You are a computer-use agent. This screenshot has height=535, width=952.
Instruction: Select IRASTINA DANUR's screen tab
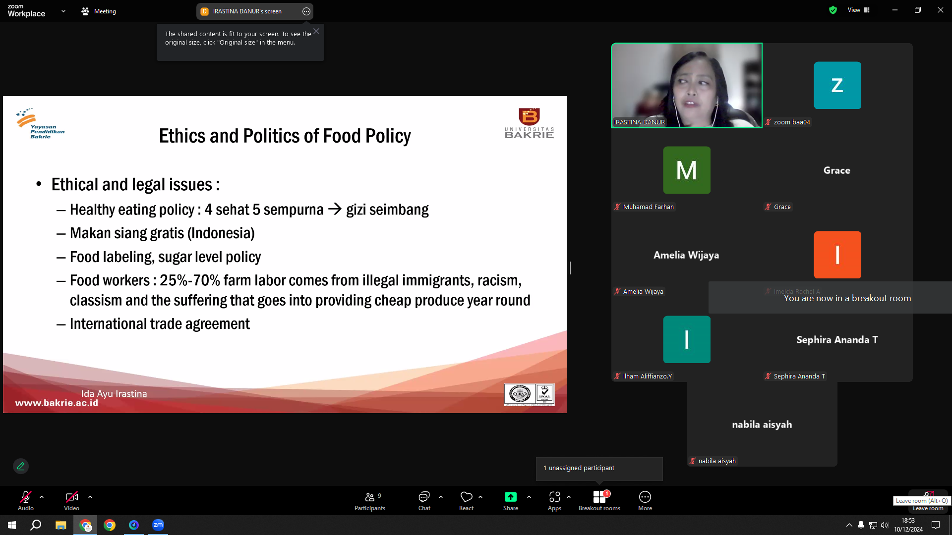(247, 11)
